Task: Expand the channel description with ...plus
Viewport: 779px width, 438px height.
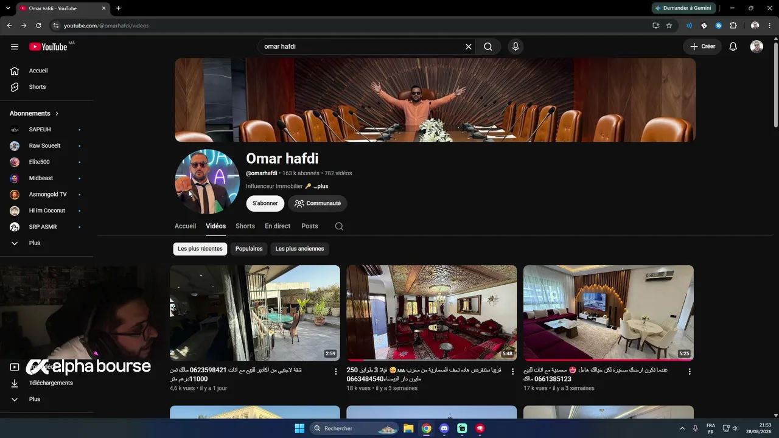Action: pyautogui.click(x=321, y=186)
